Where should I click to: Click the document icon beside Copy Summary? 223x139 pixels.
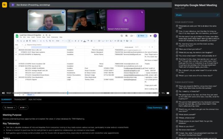(x=166, y=107)
